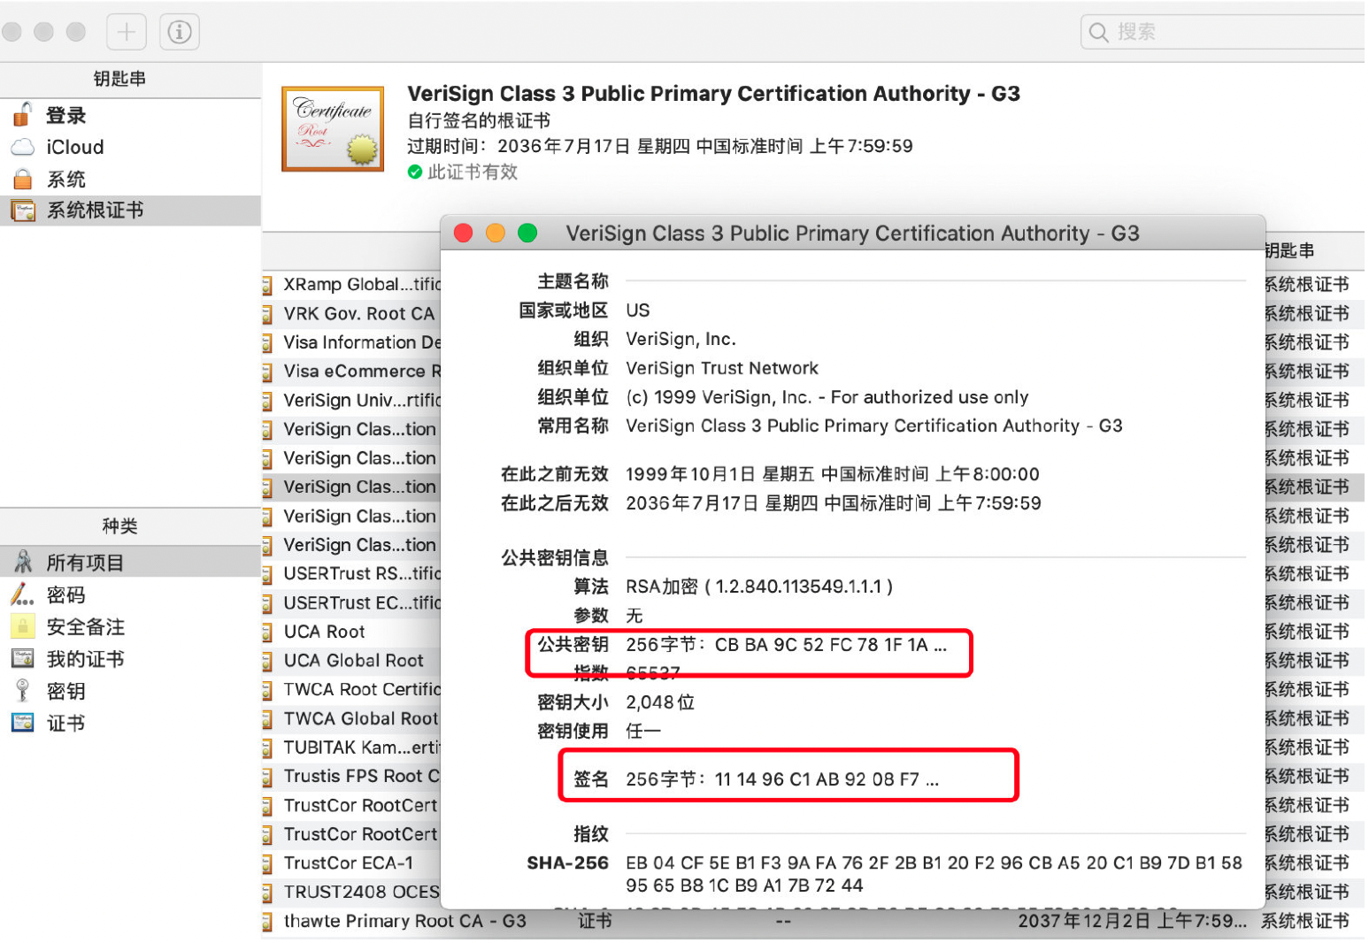The height and width of the screenshot is (943, 1369).
Task: Select the 登录 keychain
Action: [x=131, y=115]
